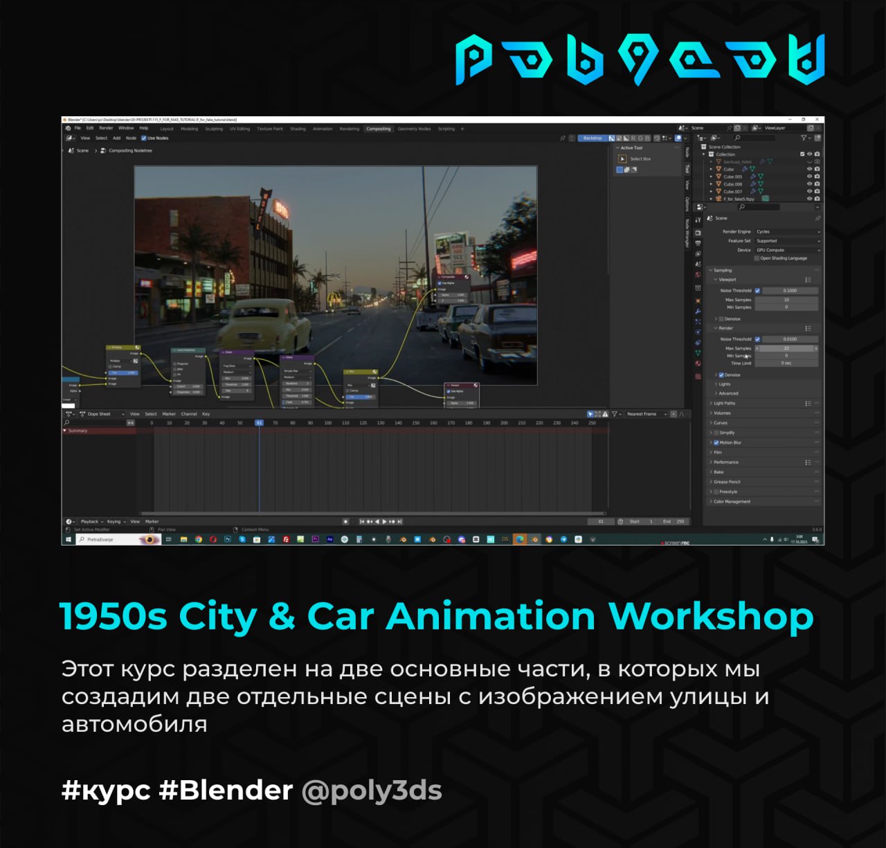Open the Scene properties tab icon
886x848 pixels.
click(x=698, y=264)
